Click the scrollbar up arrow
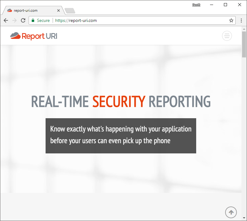Image resolution: width=247 pixels, height=221 pixels. tap(244, 29)
